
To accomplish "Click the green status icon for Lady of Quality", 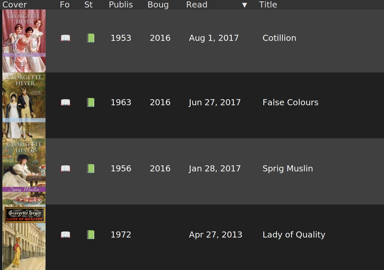I will click(x=91, y=235).
